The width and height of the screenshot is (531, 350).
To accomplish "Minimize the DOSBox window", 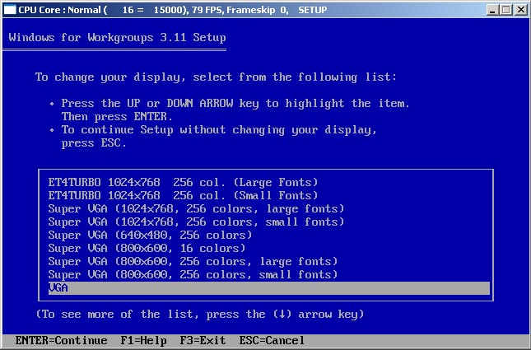I will [492, 10].
